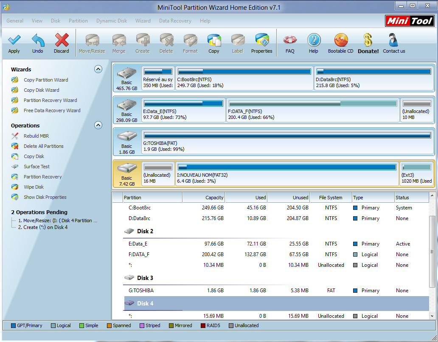Open the View menu

point(37,21)
